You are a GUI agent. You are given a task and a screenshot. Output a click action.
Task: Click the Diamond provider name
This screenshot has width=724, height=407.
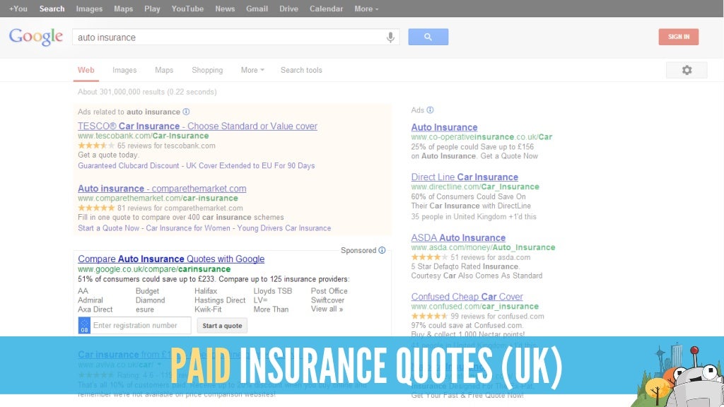click(150, 300)
